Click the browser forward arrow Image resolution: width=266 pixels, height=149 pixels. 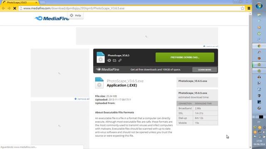(x=9, y=8)
